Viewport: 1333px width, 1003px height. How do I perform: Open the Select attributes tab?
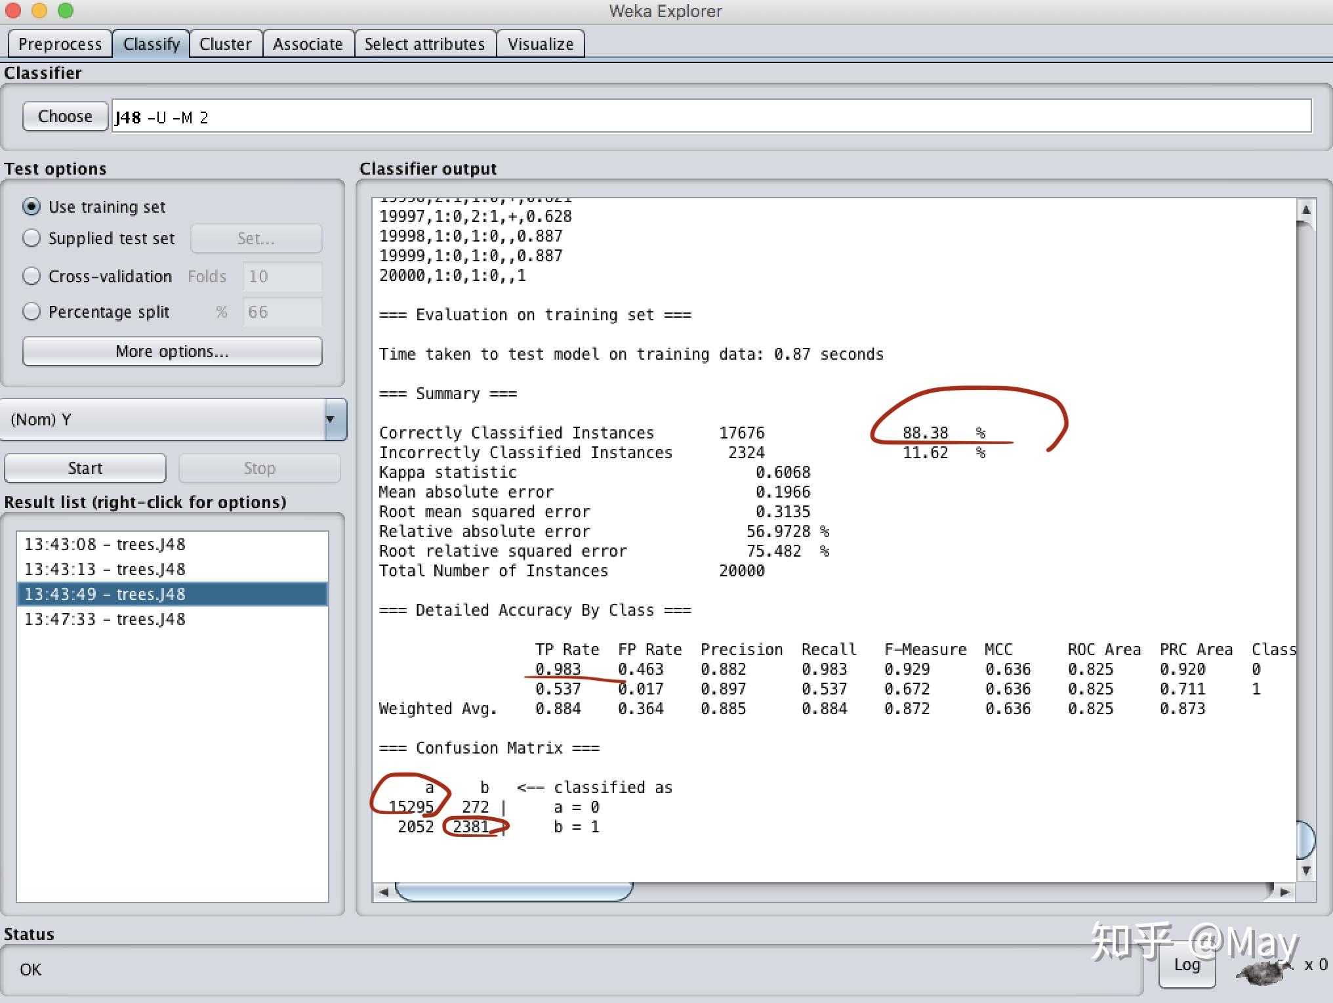(x=424, y=44)
